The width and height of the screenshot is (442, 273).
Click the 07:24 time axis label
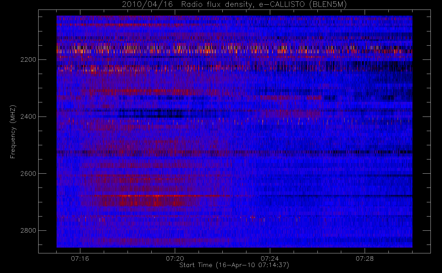click(x=270, y=259)
